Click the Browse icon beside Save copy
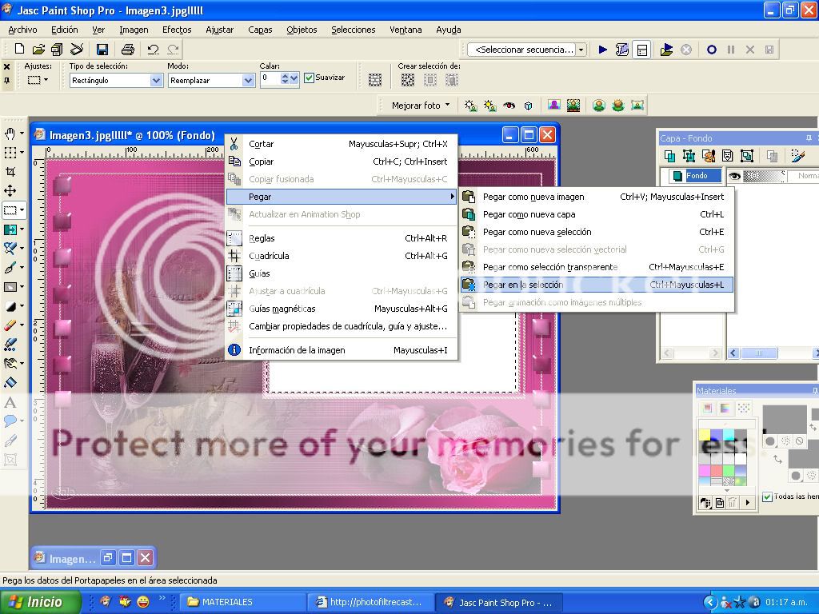The height and width of the screenshot is (614, 819). coord(57,50)
